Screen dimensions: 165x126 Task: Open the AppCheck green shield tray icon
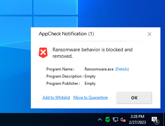(x=108, y=120)
